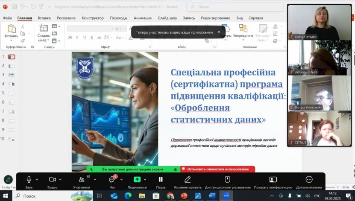Toggle the camera Видео button
Viewport: 355px width, 201px height.
click(x=53, y=180)
